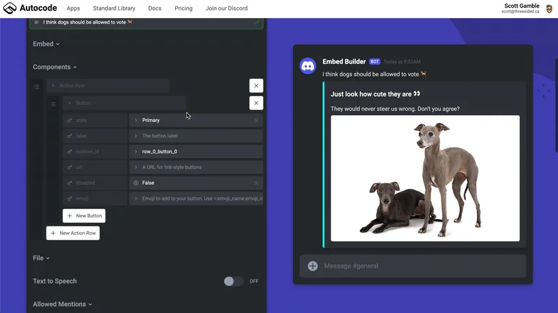
Task: Expand the File section
Action: [41, 258]
